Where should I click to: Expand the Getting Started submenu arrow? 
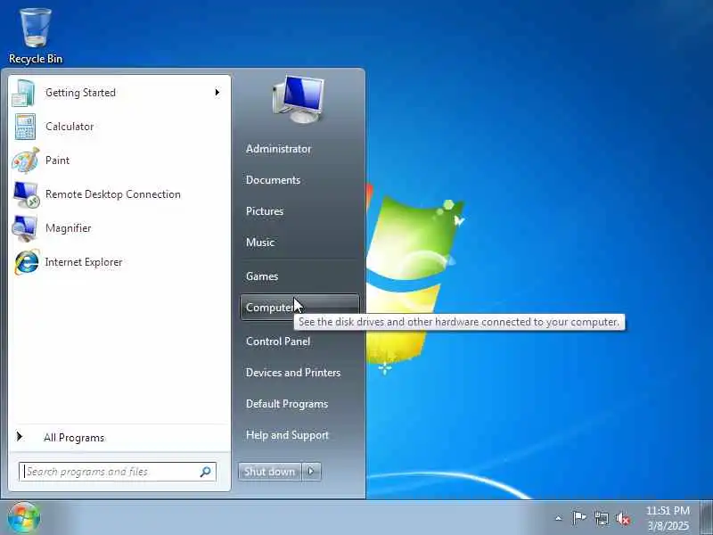(x=217, y=93)
